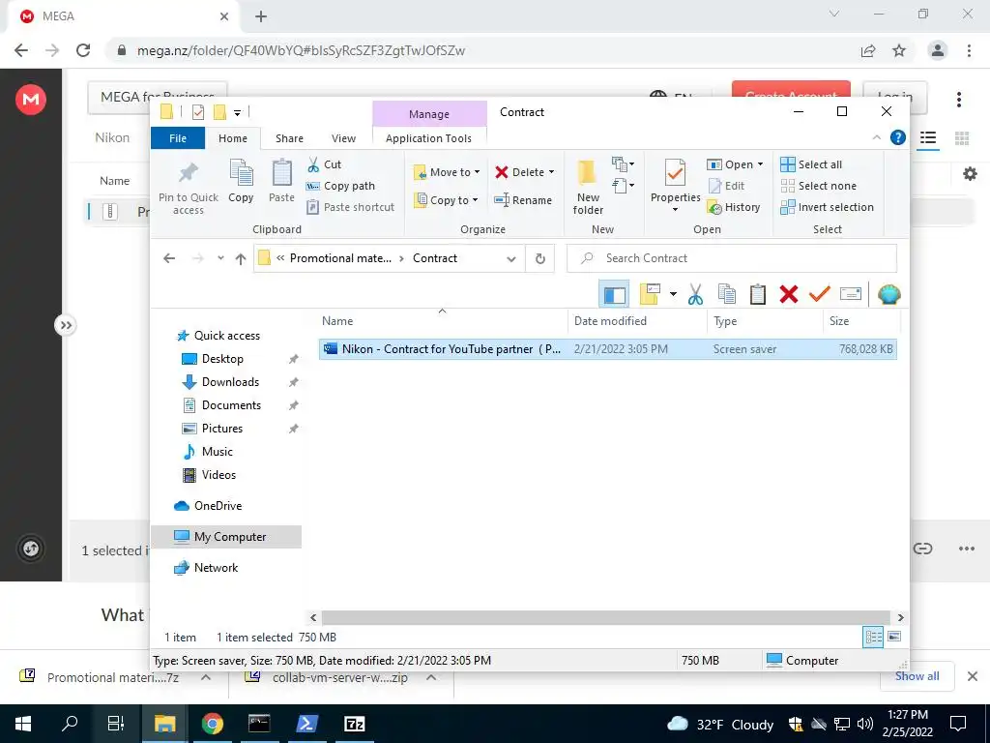This screenshot has width=990, height=743.
Task: Click Copy path in the ribbon
Action: (x=340, y=186)
